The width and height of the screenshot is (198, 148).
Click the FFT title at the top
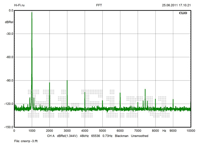(99, 5)
